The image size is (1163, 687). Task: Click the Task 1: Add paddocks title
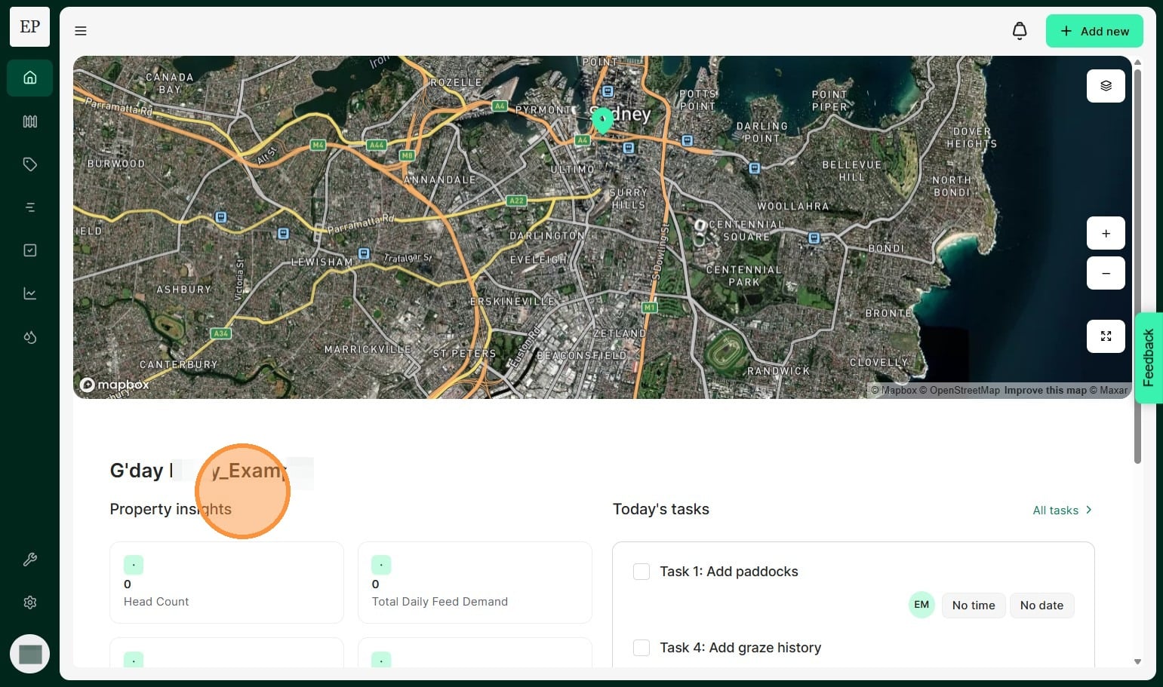[x=729, y=572]
